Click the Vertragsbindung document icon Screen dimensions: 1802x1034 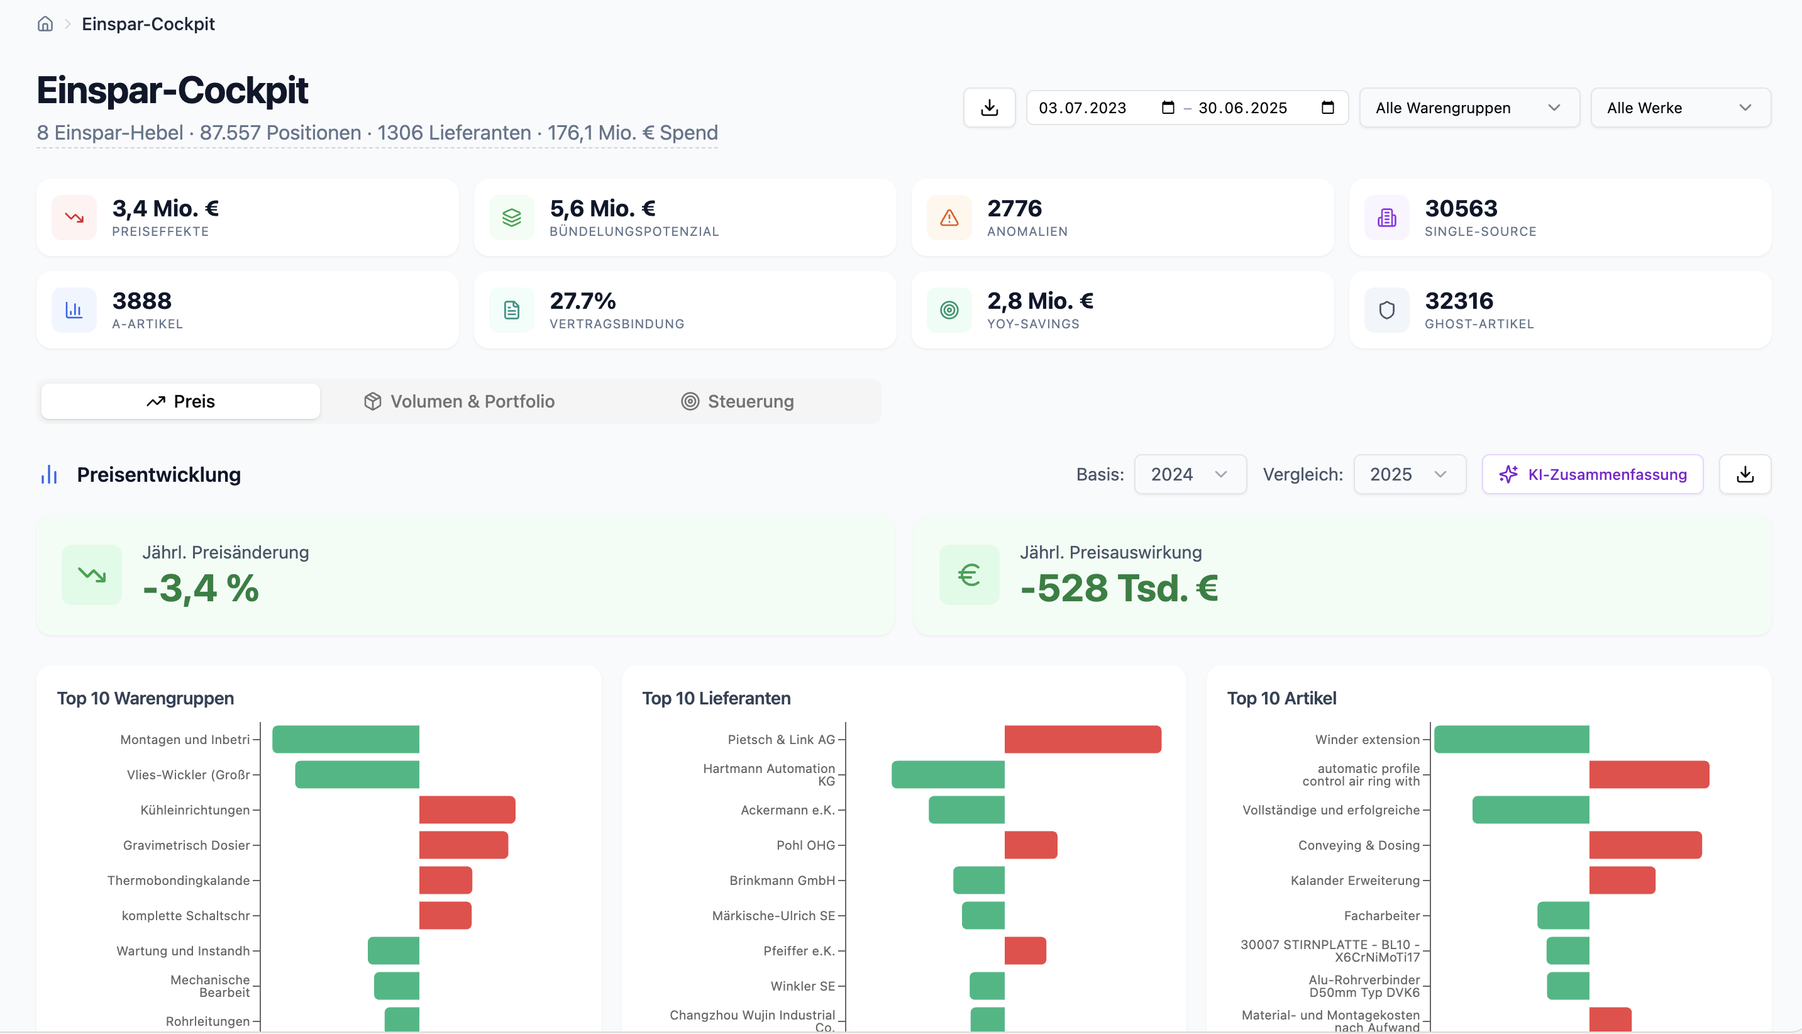point(512,309)
